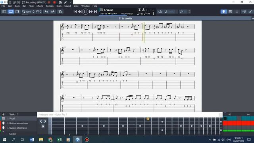Select the Guitare acoustique track
The width and height of the screenshot is (254, 143).
click(19, 123)
